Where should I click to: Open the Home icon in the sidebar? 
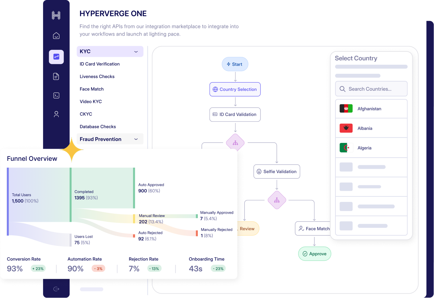(x=56, y=36)
